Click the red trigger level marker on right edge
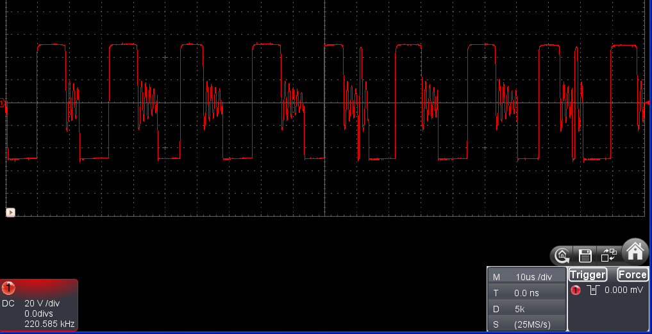The image size is (652, 334). click(648, 103)
